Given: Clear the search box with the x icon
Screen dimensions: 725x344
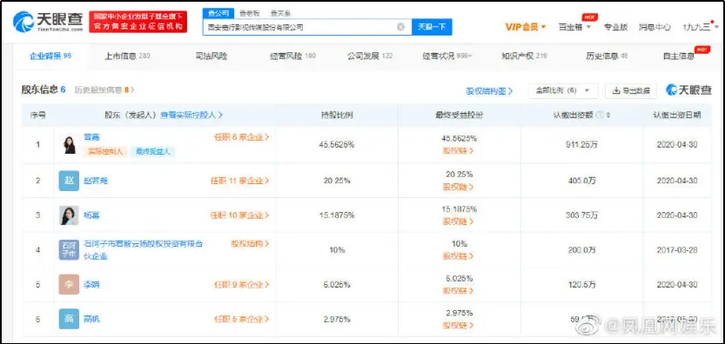Looking at the screenshot, I should (401, 27).
